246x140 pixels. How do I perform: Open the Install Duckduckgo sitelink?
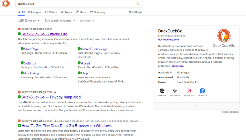(95, 49)
